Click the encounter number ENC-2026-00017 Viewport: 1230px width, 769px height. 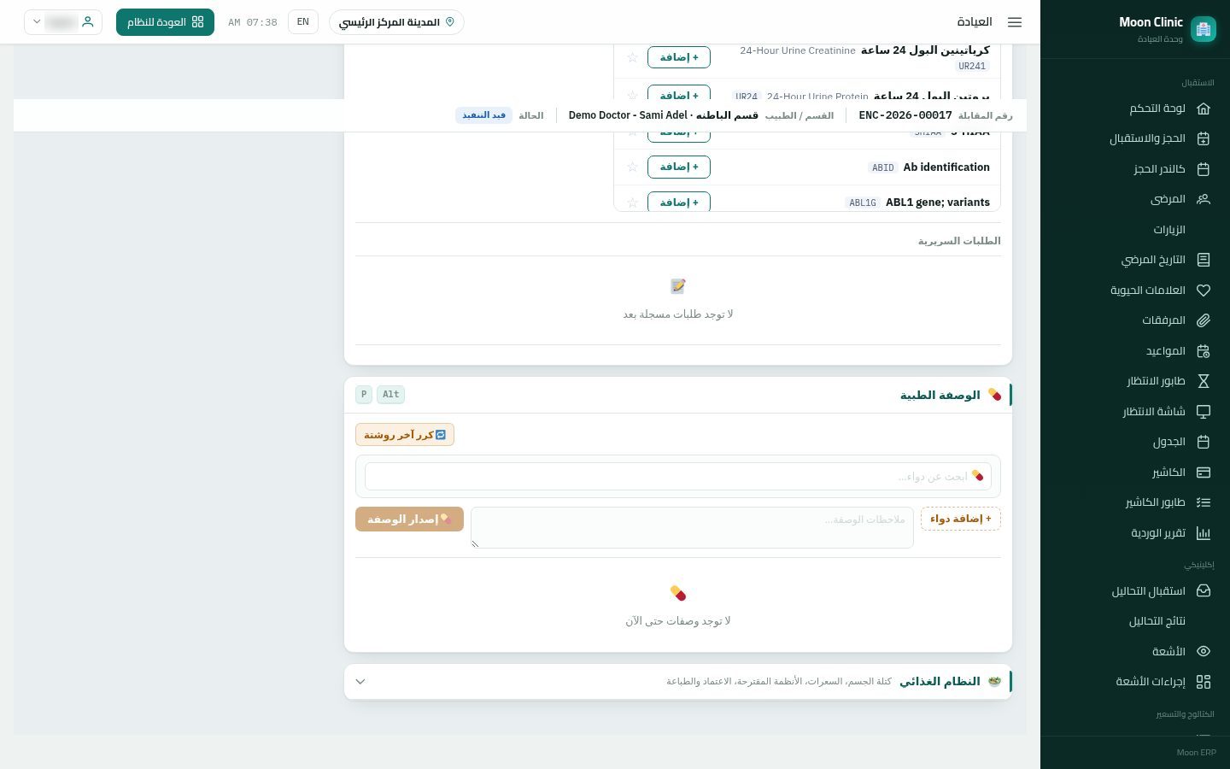tap(905, 115)
